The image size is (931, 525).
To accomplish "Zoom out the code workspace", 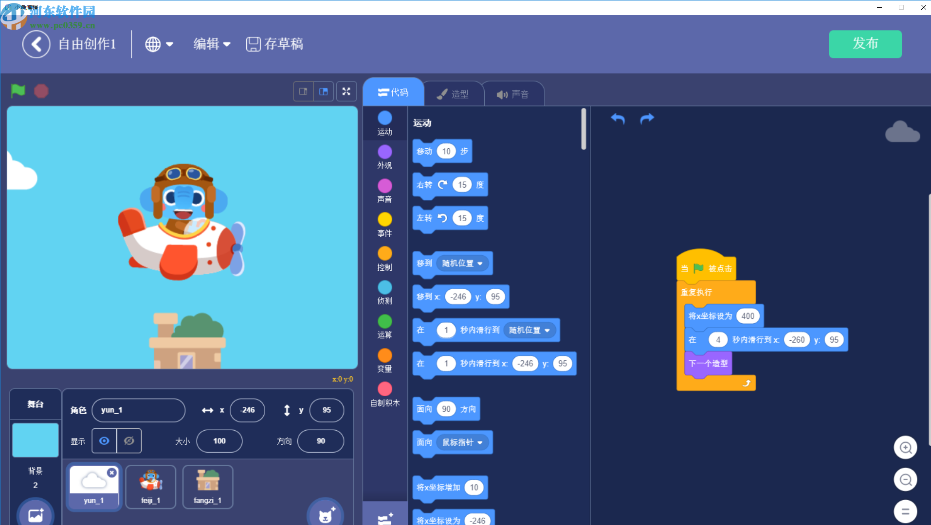I will pos(905,480).
